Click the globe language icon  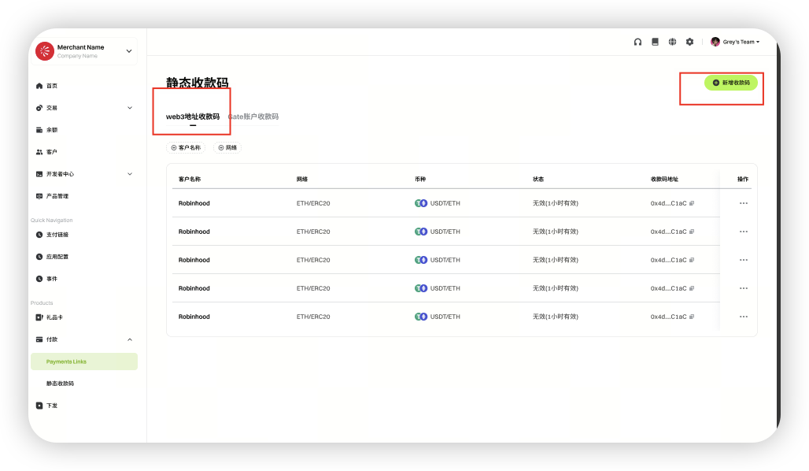click(672, 42)
